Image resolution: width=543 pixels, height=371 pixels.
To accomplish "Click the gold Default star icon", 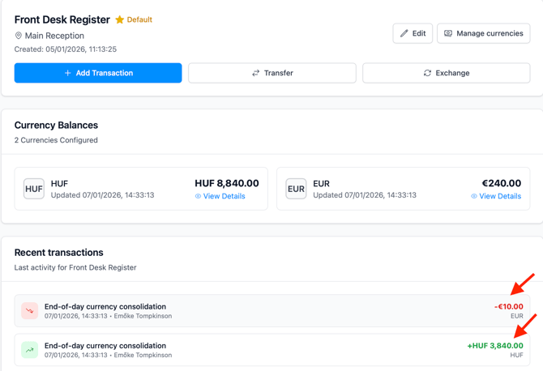I will click(x=120, y=19).
